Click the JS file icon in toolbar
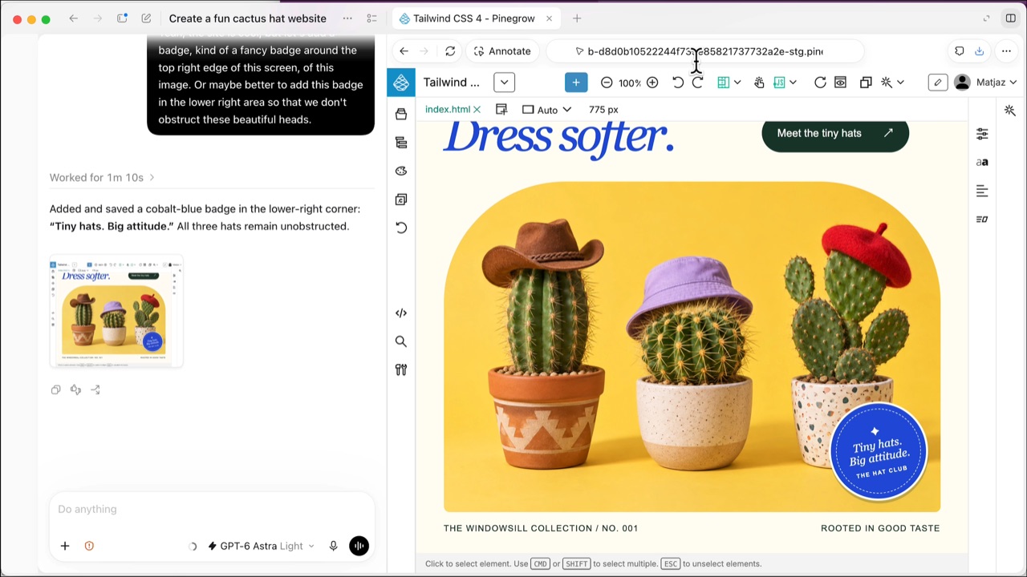Image resolution: width=1027 pixels, height=577 pixels. click(x=778, y=83)
